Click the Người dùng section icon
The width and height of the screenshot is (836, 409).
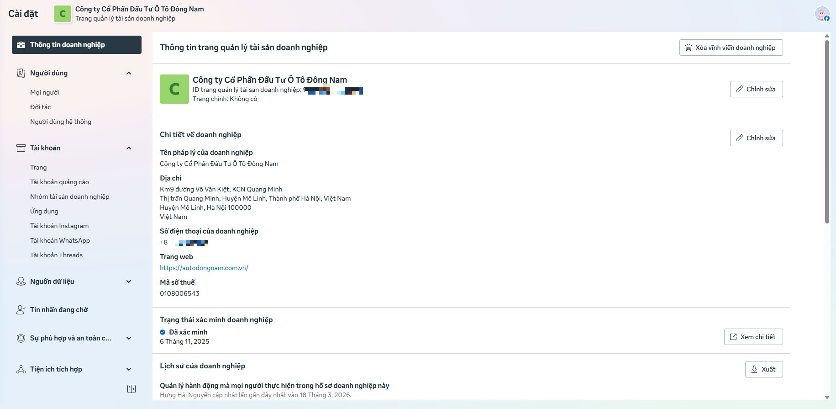[x=21, y=73]
